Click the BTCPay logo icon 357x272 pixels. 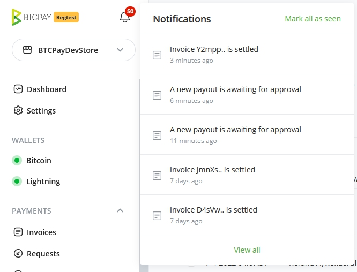[17, 17]
